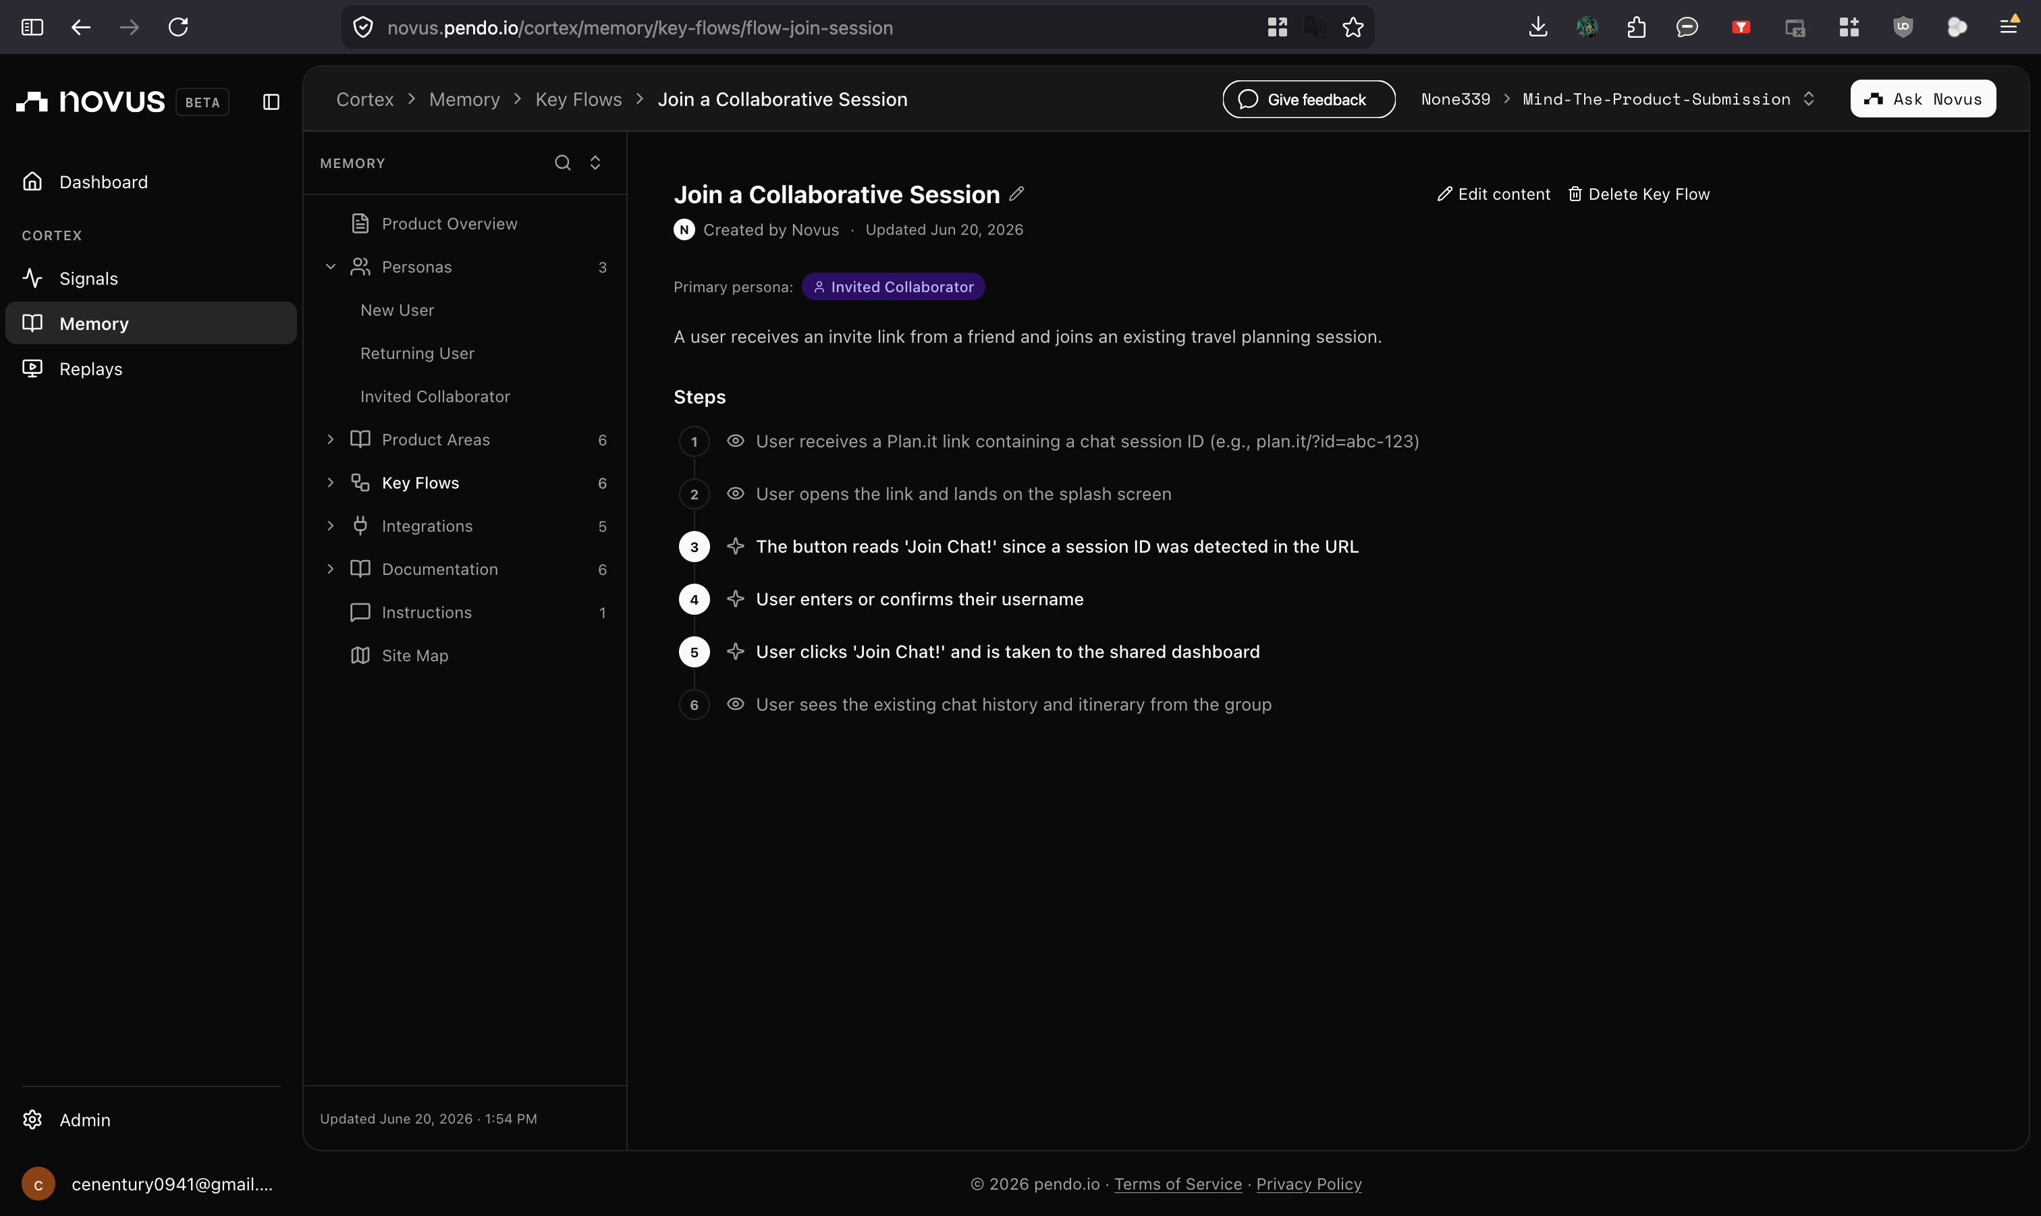Screen dimensions: 2041x1216
Task: Click Edit content button
Action: pyautogui.click(x=1493, y=194)
